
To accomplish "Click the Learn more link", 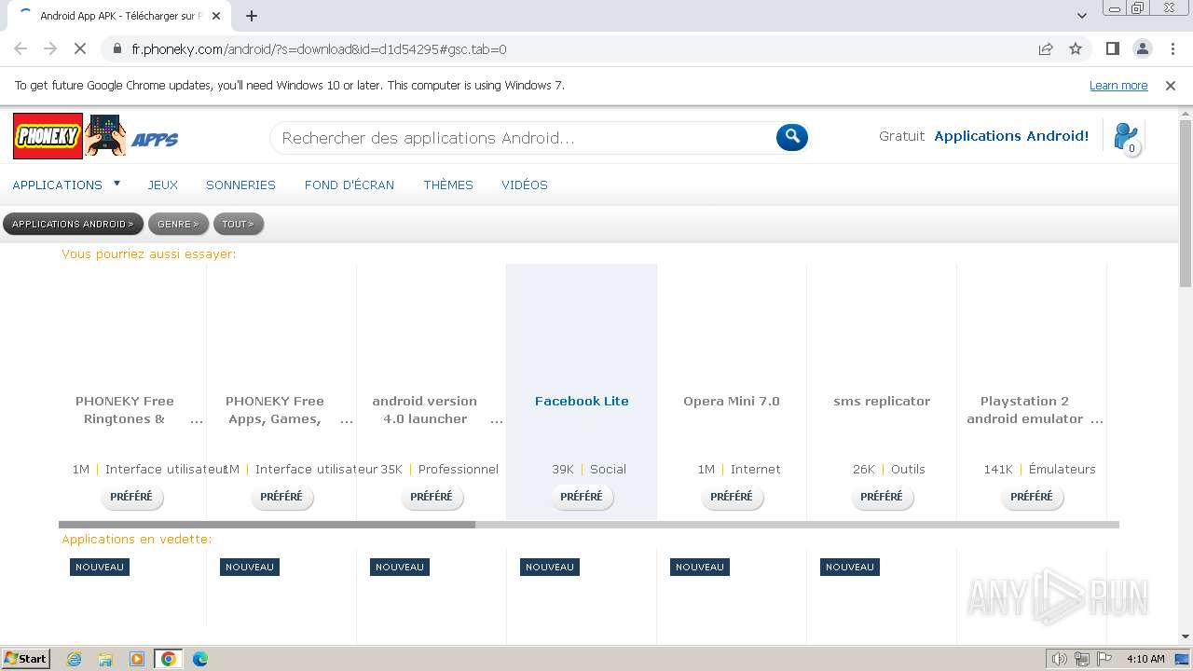I will pos(1118,85).
